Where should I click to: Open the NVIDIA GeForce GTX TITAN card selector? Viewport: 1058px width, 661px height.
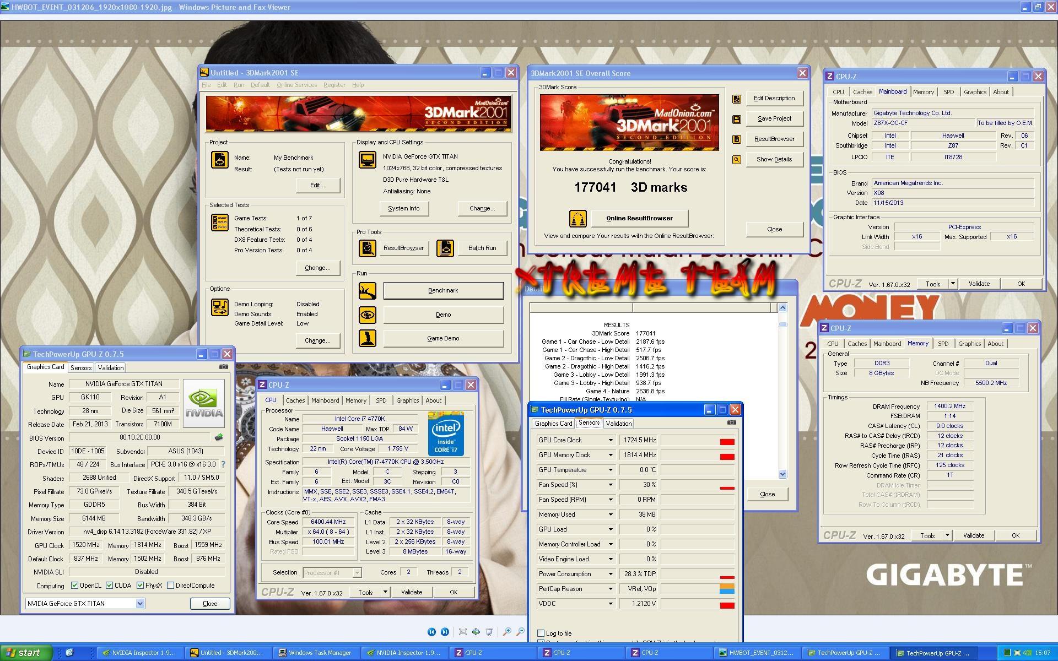85,603
